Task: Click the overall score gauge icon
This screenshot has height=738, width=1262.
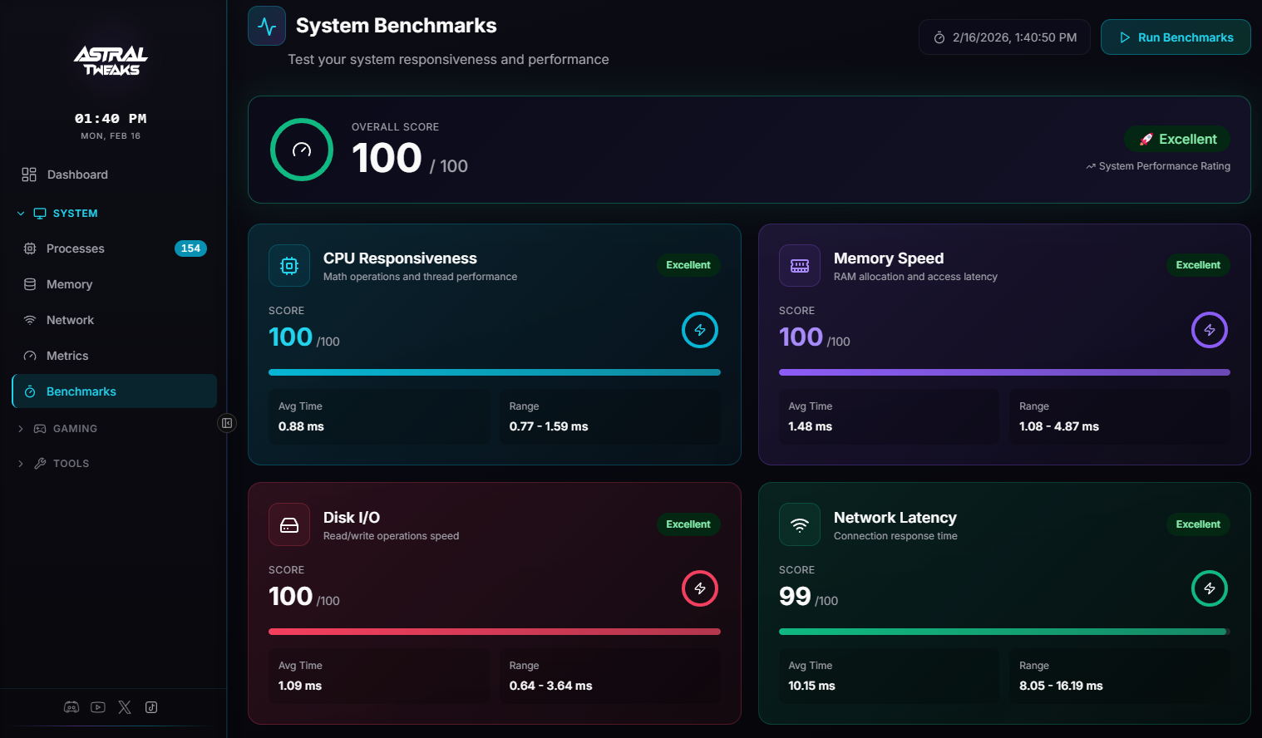Action: click(302, 150)
